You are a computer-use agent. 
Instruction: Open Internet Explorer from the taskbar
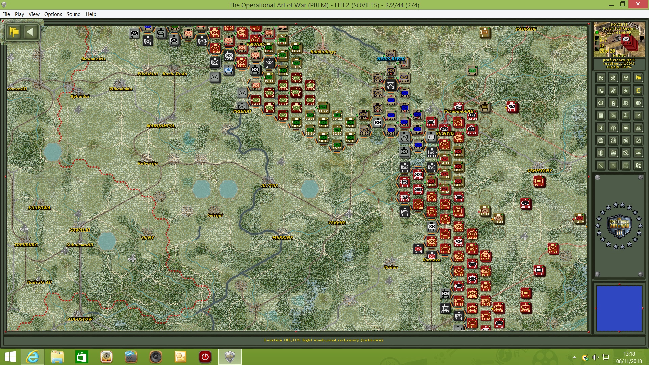point(32,357)
